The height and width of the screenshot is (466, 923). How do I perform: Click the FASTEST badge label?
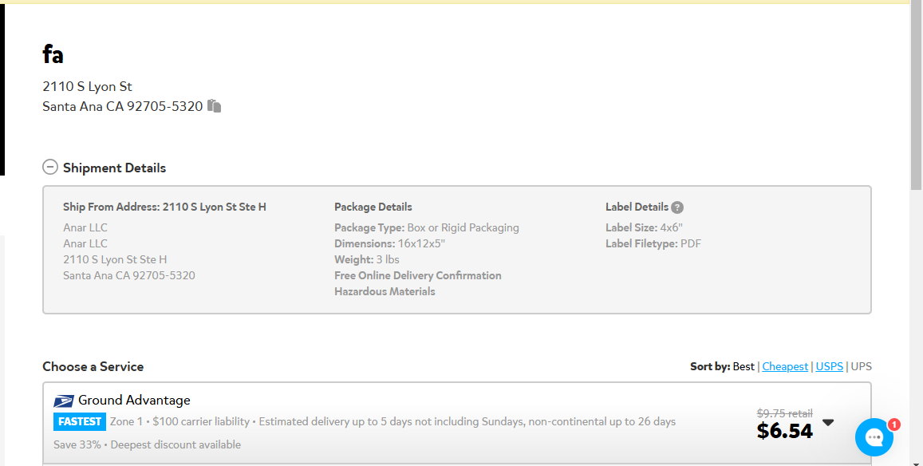click(x=80, y=422)
